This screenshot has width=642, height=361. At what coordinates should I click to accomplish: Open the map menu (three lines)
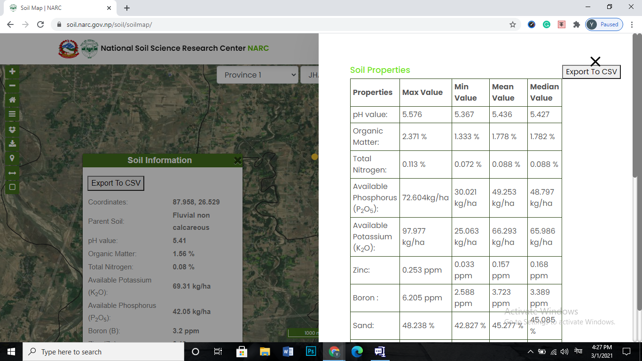12,114
